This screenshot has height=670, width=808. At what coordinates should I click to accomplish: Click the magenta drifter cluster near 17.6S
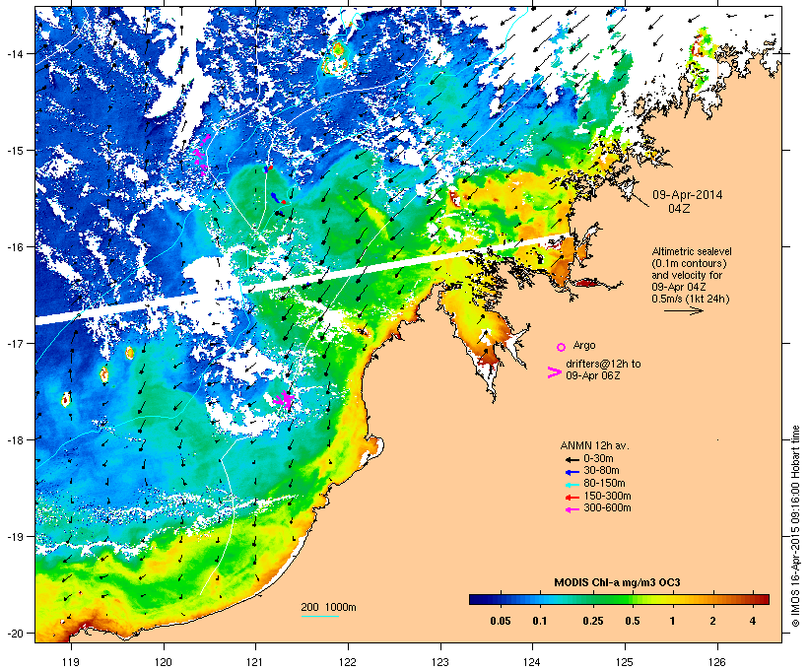click(x=285, y=400)
